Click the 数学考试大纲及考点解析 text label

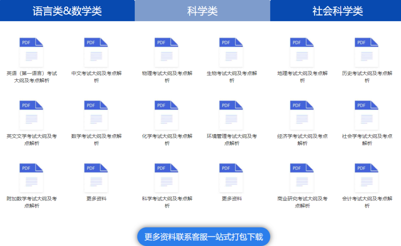click(97, 140)
